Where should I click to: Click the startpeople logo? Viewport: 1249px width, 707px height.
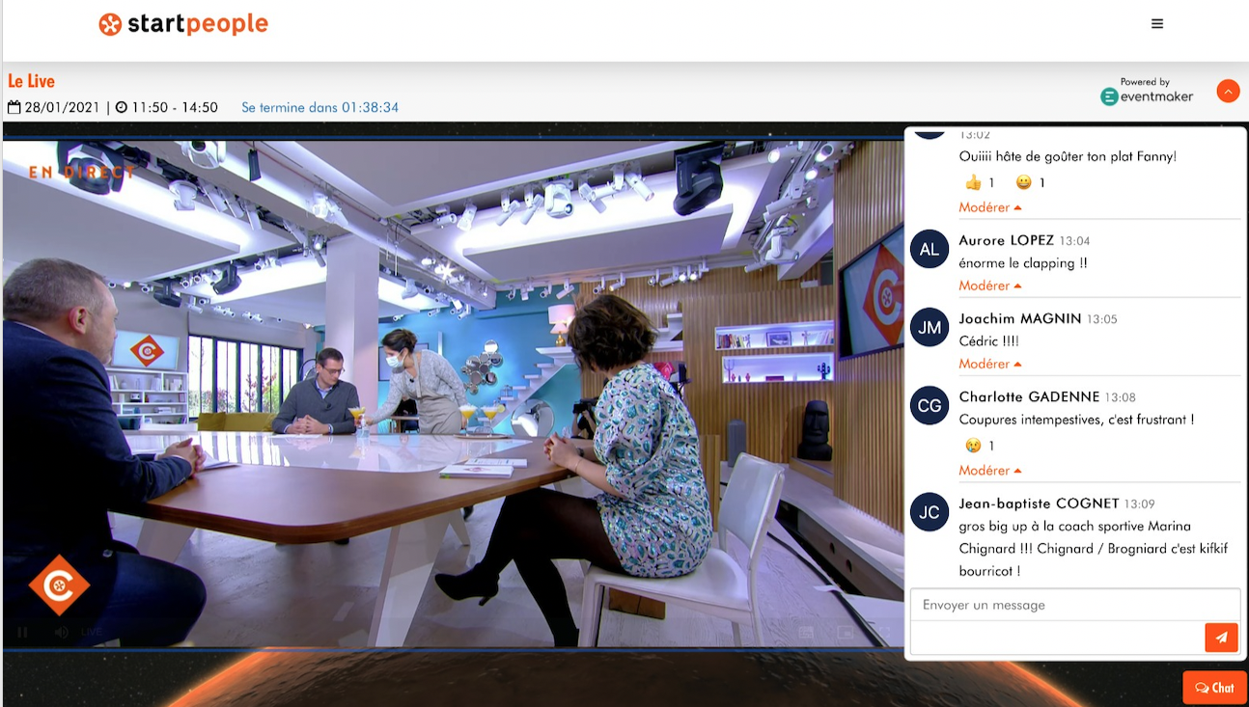tap(183, 24)
